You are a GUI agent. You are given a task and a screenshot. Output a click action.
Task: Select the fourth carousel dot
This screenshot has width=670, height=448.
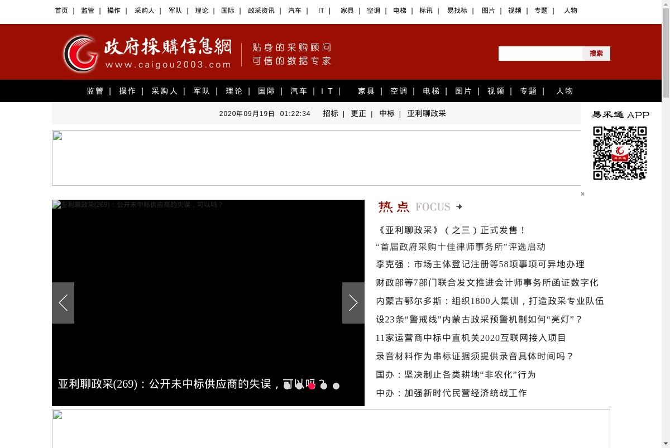[324, 386]
